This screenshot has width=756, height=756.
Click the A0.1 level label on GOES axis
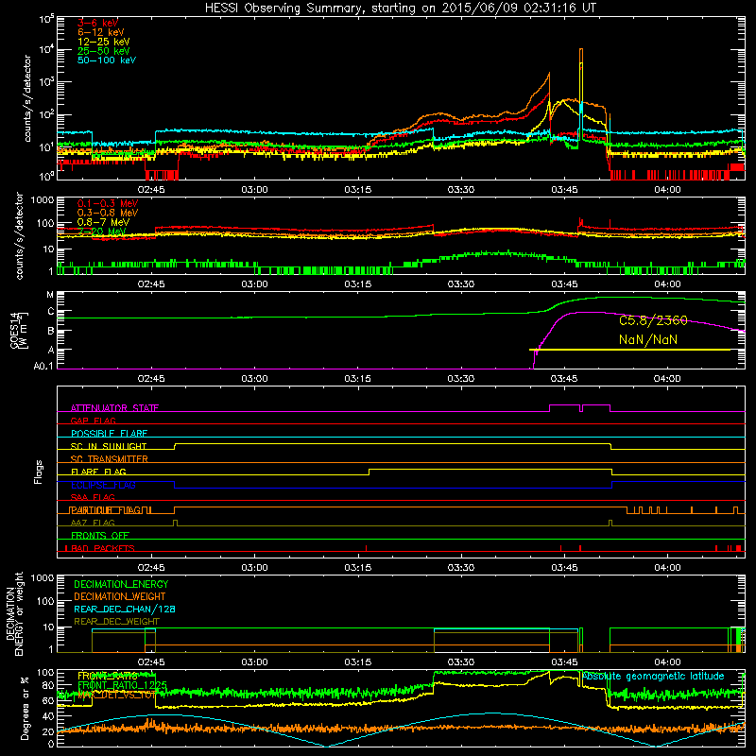pyautogui.click(x=43, y=367)
